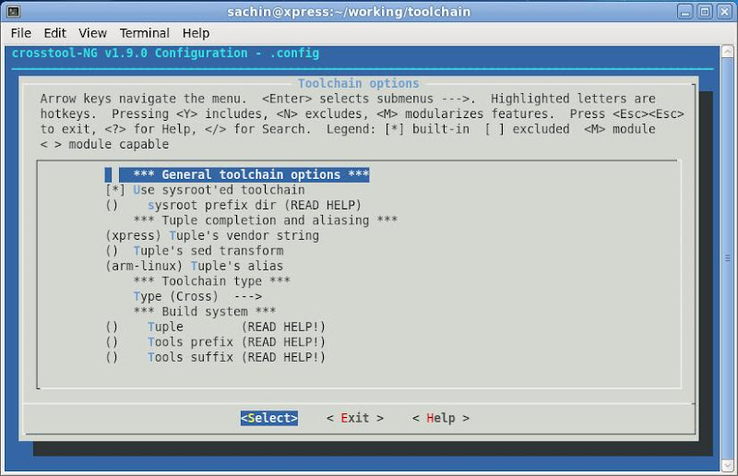Select the Tools prefix entry
This screenshot has height=476, width=738.
tap(216, 342)
